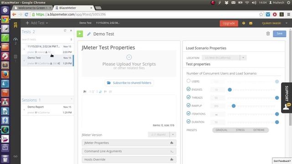Open Trash in Ubuntu launcher
292x164 pixels.
tap(5, 159)
